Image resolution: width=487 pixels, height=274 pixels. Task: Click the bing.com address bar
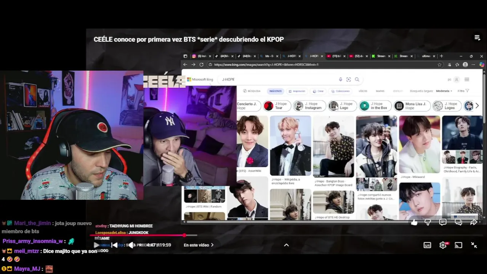pos(324,65)
